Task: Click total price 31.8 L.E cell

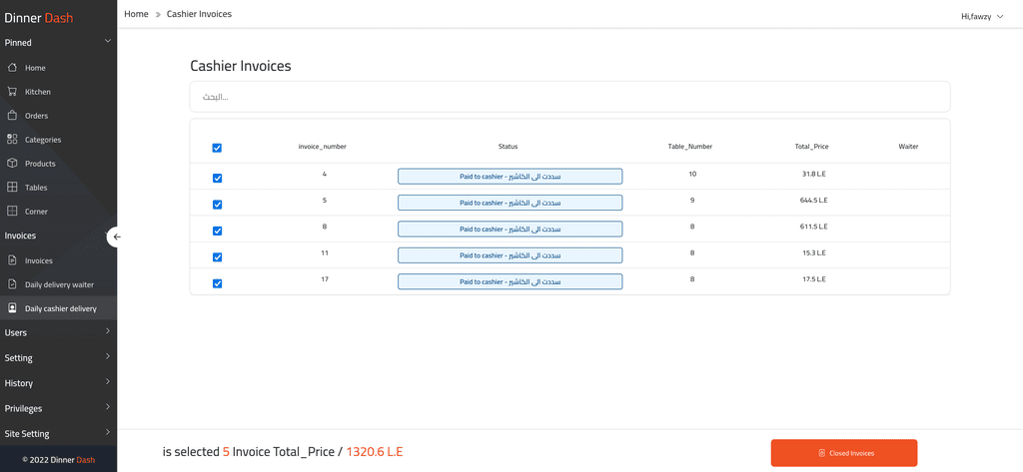Action: click(x=811, y=174)
